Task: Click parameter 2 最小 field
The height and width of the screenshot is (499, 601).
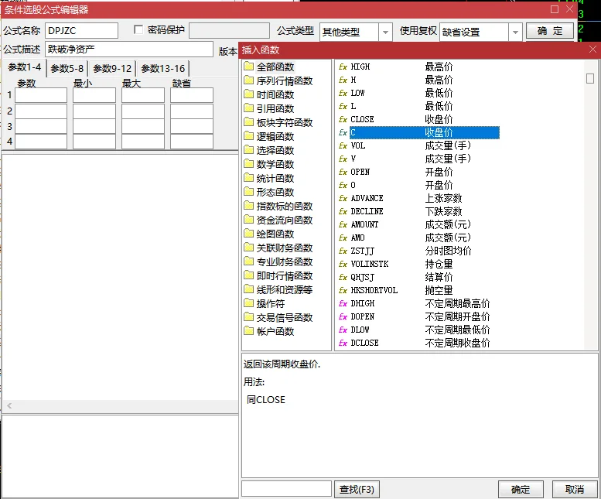Action: pos(94,111)
